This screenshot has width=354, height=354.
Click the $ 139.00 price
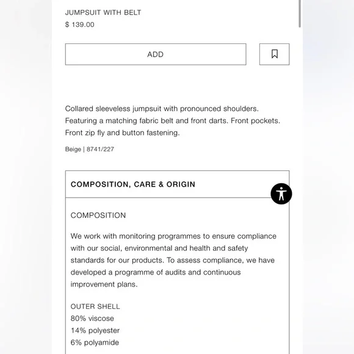pos(80,24)
